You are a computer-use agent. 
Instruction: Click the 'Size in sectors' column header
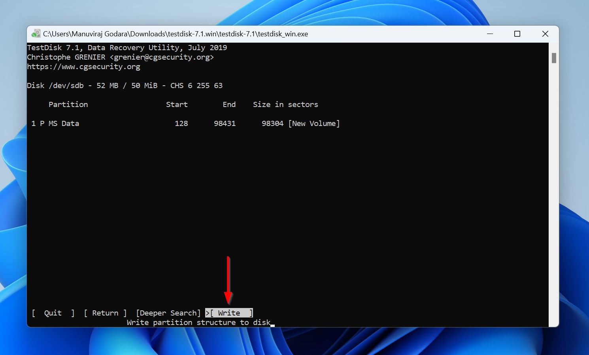pos(285,104)
